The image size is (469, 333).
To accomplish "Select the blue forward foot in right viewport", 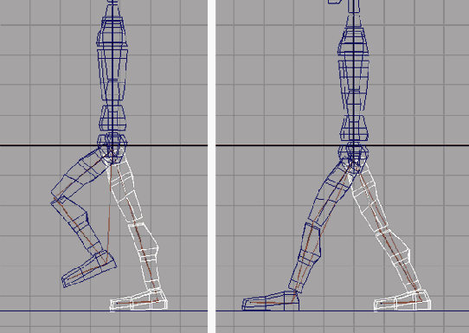I will click(271, 301).
